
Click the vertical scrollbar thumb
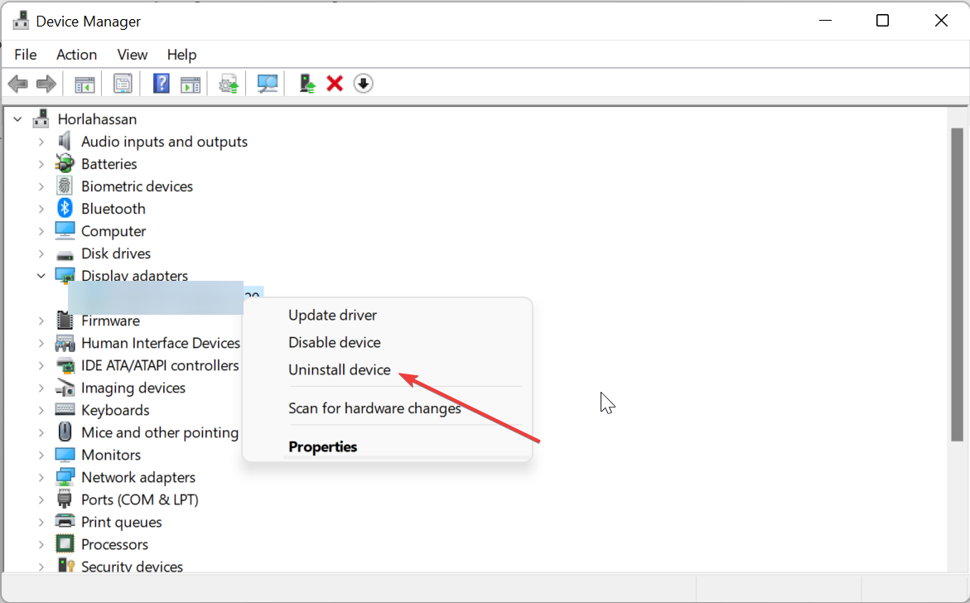957,284
